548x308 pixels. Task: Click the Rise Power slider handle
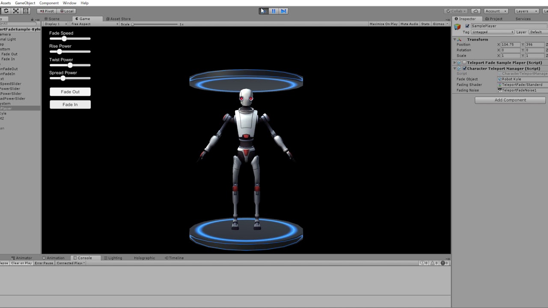tap(59, 52)
